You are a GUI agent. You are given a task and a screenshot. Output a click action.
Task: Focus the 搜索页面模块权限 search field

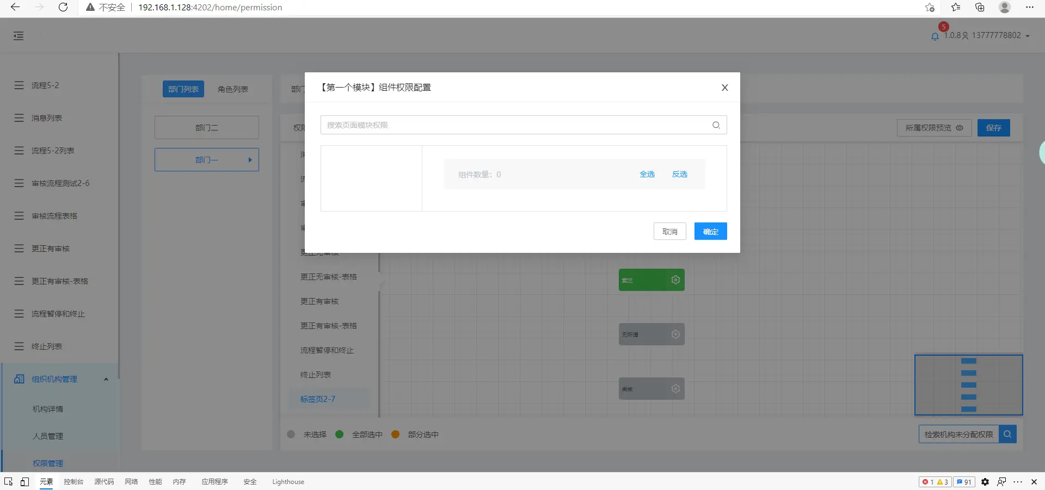tap(524, 125)
